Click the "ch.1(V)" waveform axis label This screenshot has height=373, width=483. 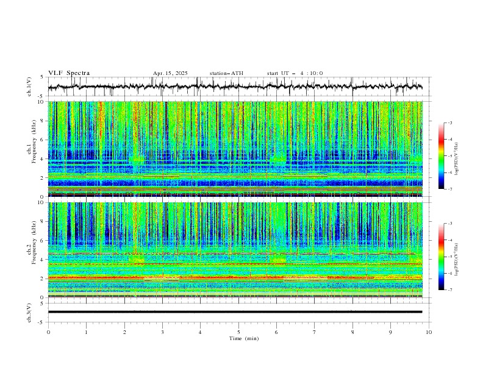point(29,87)
